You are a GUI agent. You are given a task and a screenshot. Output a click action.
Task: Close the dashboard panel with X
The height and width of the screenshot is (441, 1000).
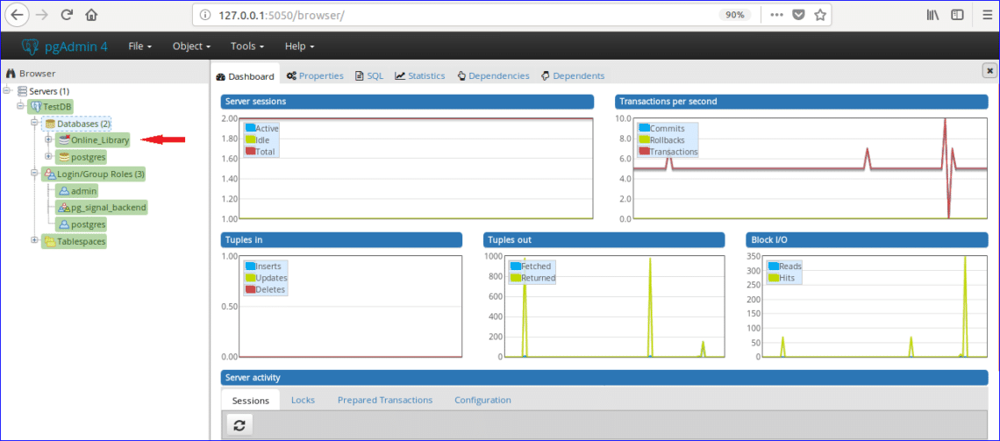click(x=989, y=71)
